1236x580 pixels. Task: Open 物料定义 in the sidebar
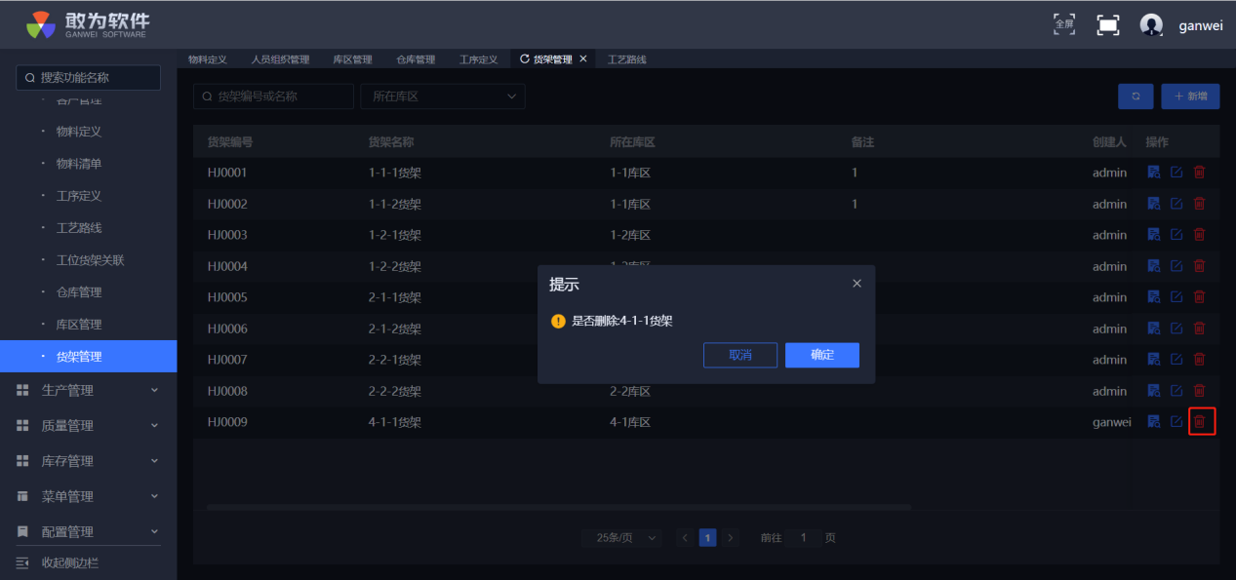point(79,132)
